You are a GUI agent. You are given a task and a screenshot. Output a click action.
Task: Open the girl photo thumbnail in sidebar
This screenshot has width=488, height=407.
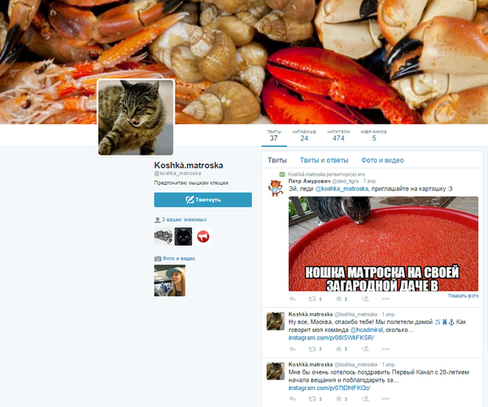[170, 281]
